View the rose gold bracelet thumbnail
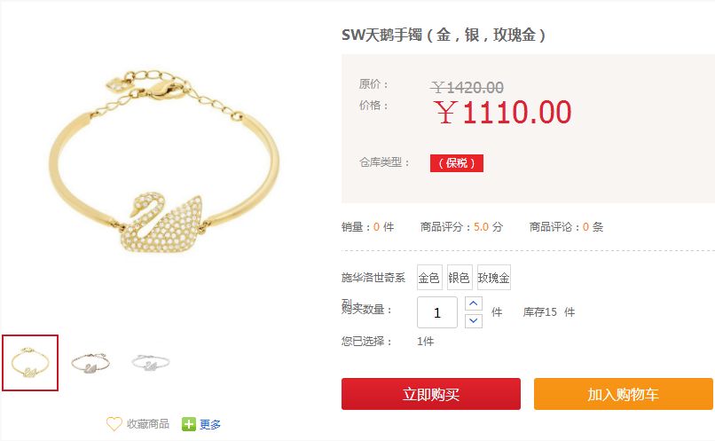Viewport: 715px width, 441px height. (x=90, y=363)
